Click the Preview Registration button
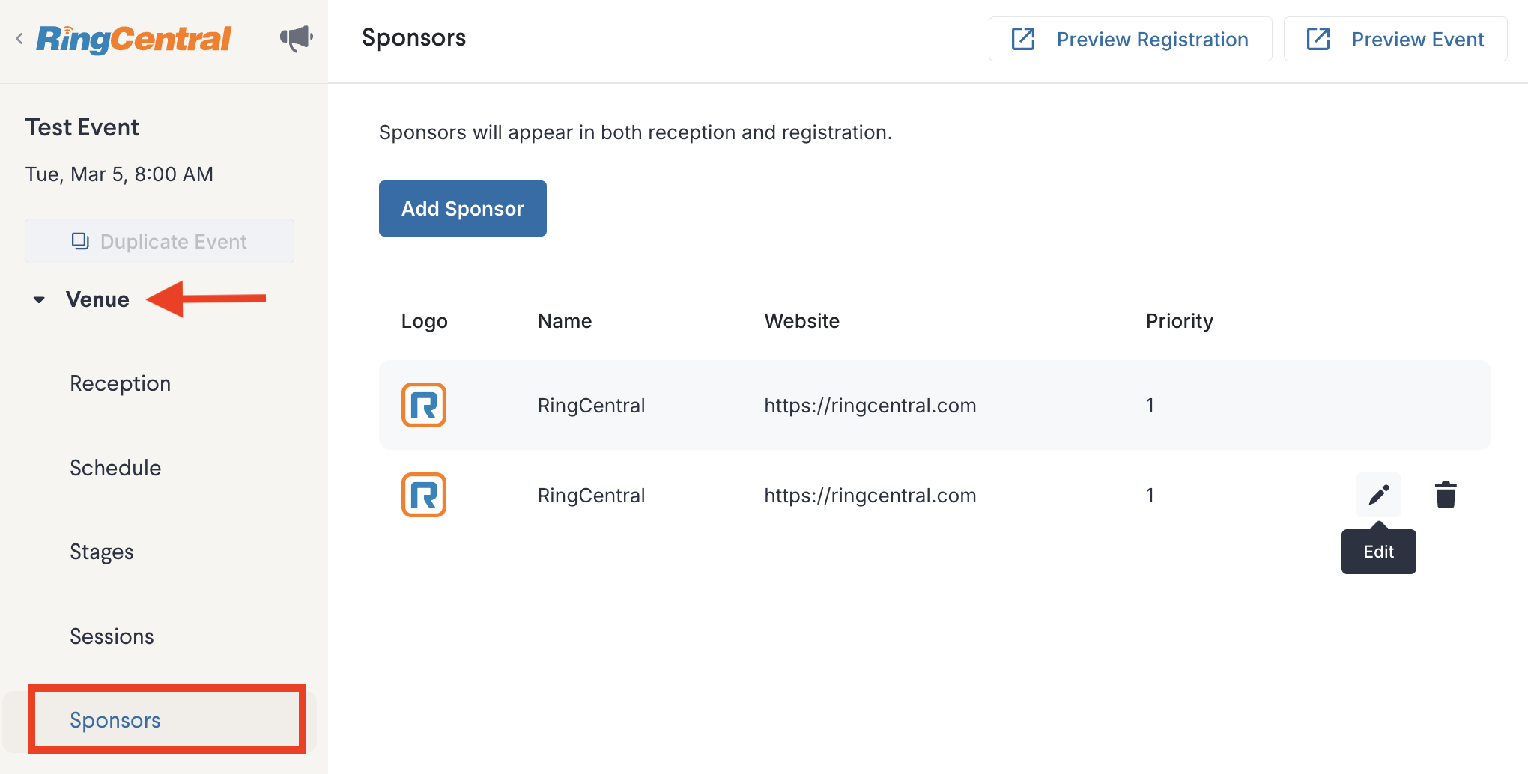This screenshot has height=774, width=1528. (x=1130, y=39)
